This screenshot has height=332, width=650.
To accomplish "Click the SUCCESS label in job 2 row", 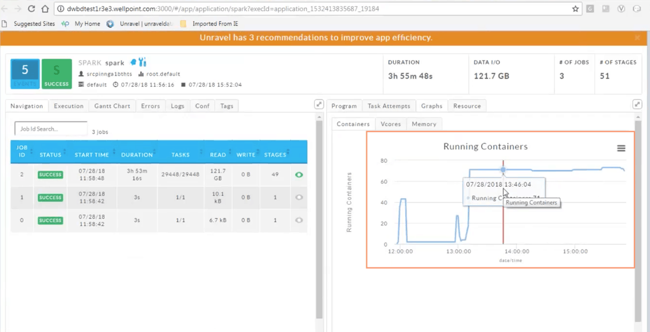I will click(51, 175).
